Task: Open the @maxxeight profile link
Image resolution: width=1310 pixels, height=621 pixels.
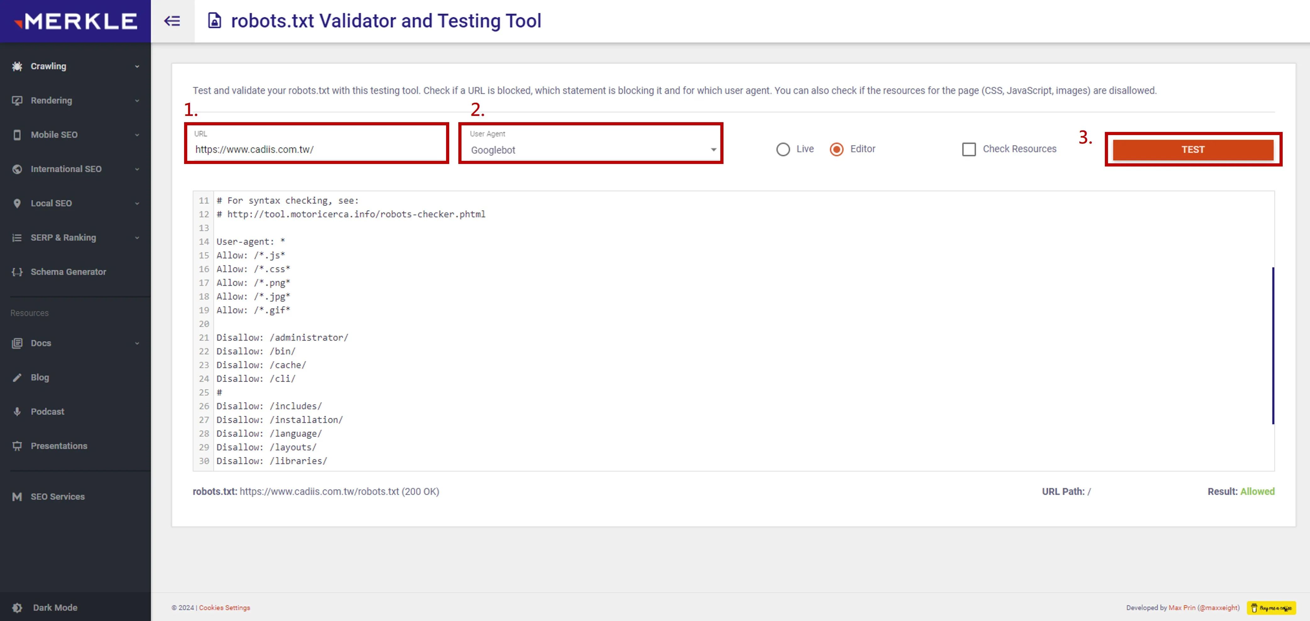Action: point(1219,607)
